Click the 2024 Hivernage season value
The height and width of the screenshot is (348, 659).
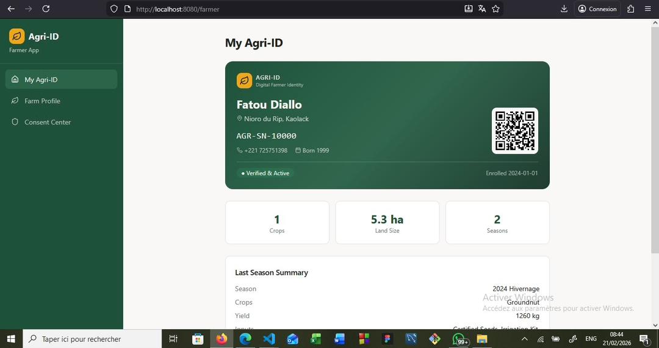(516, 289)
